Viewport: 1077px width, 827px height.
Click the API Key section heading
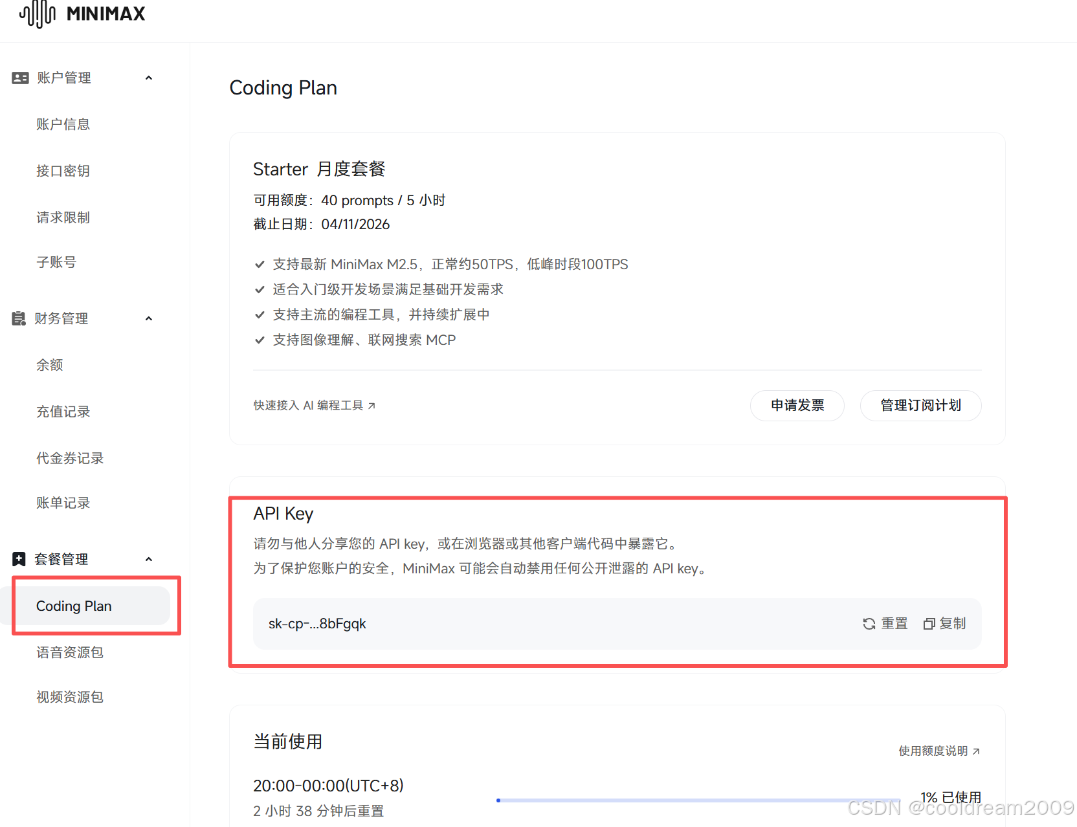pyautogui.click(x=283, y=514)
